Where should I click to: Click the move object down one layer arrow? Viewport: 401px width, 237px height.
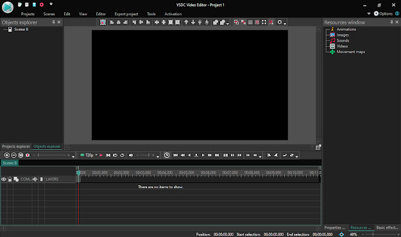pyautogui.click(x=193, y=22)
